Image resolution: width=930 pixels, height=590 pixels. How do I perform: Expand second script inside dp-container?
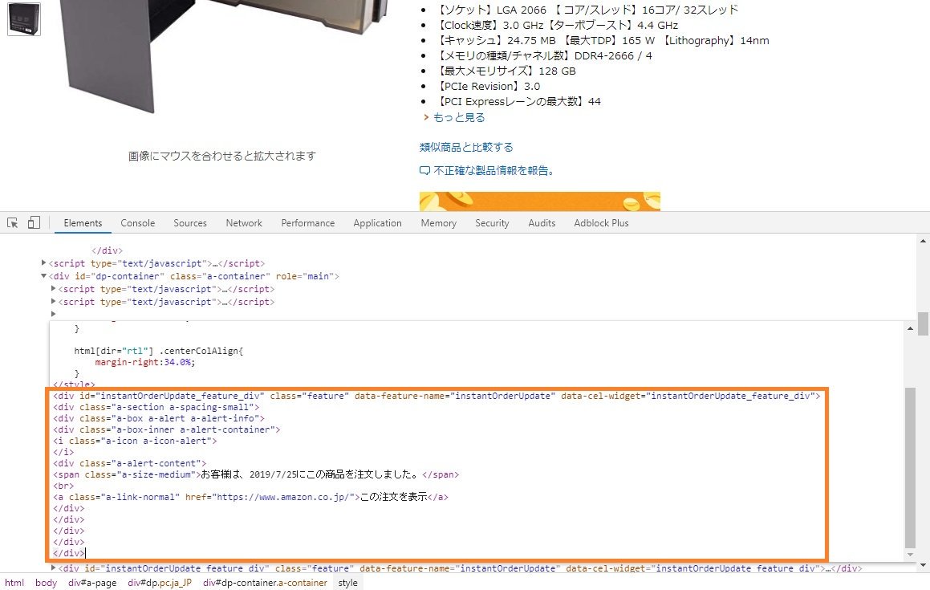[x=54, y=302]
